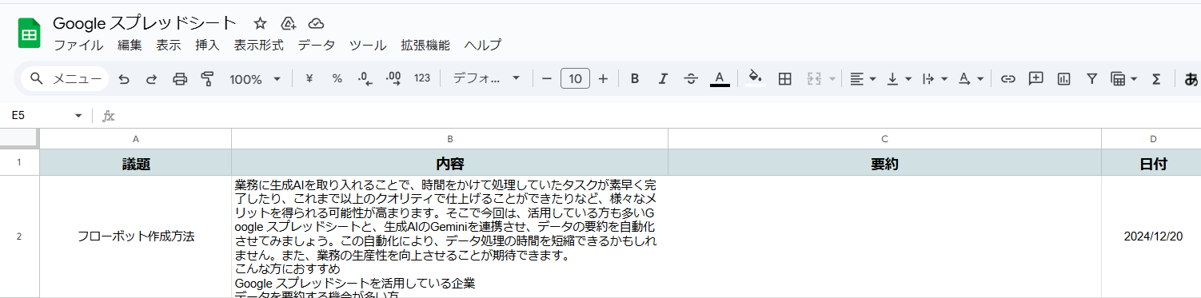The image size is (1201, 298).
Task: Click the select all corner box
Action: click(19, 139)
